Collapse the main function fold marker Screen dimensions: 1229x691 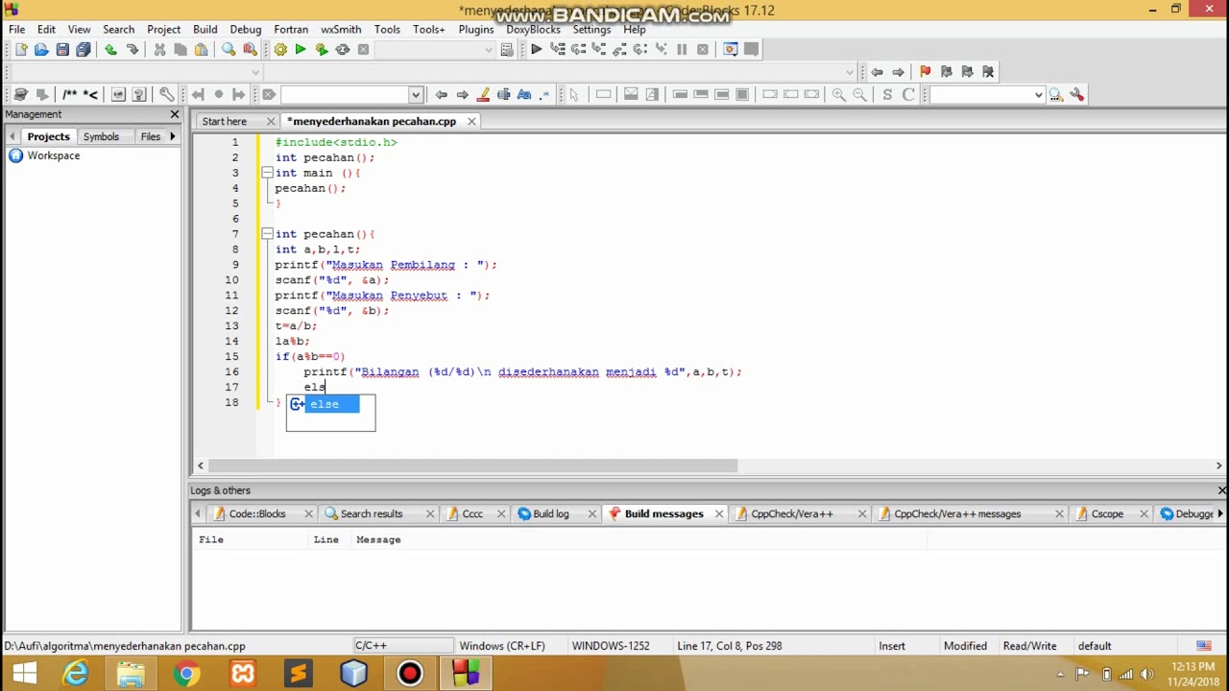point(267,173)
